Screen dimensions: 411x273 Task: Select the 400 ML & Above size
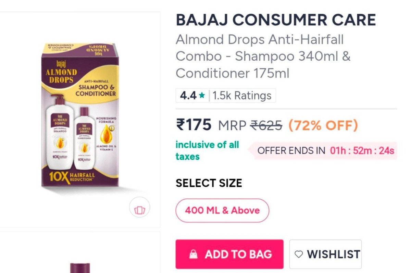point(222,210)
